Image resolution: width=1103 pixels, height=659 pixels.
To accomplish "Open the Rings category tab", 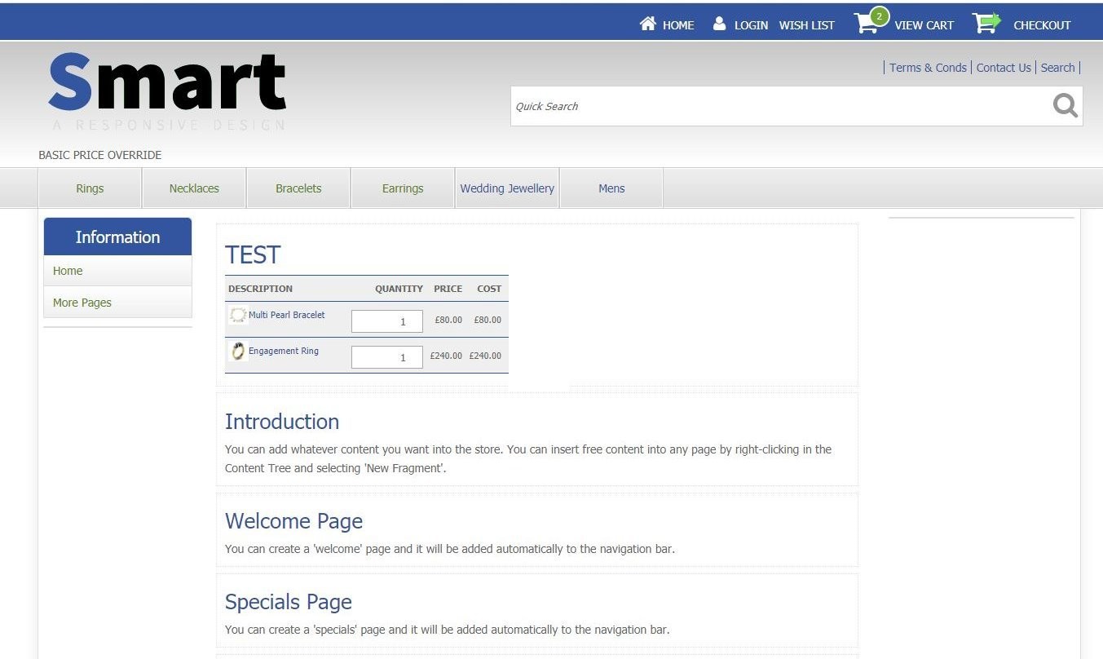I will tap(90, 188).
